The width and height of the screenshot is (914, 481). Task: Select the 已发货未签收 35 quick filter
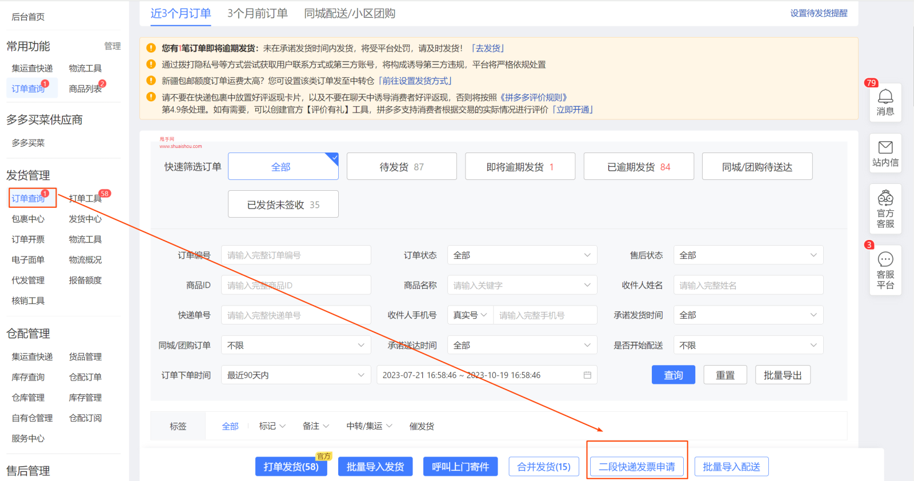[283, 204]
